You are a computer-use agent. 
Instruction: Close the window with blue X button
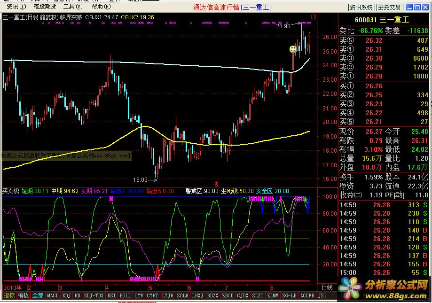point(425,8)
